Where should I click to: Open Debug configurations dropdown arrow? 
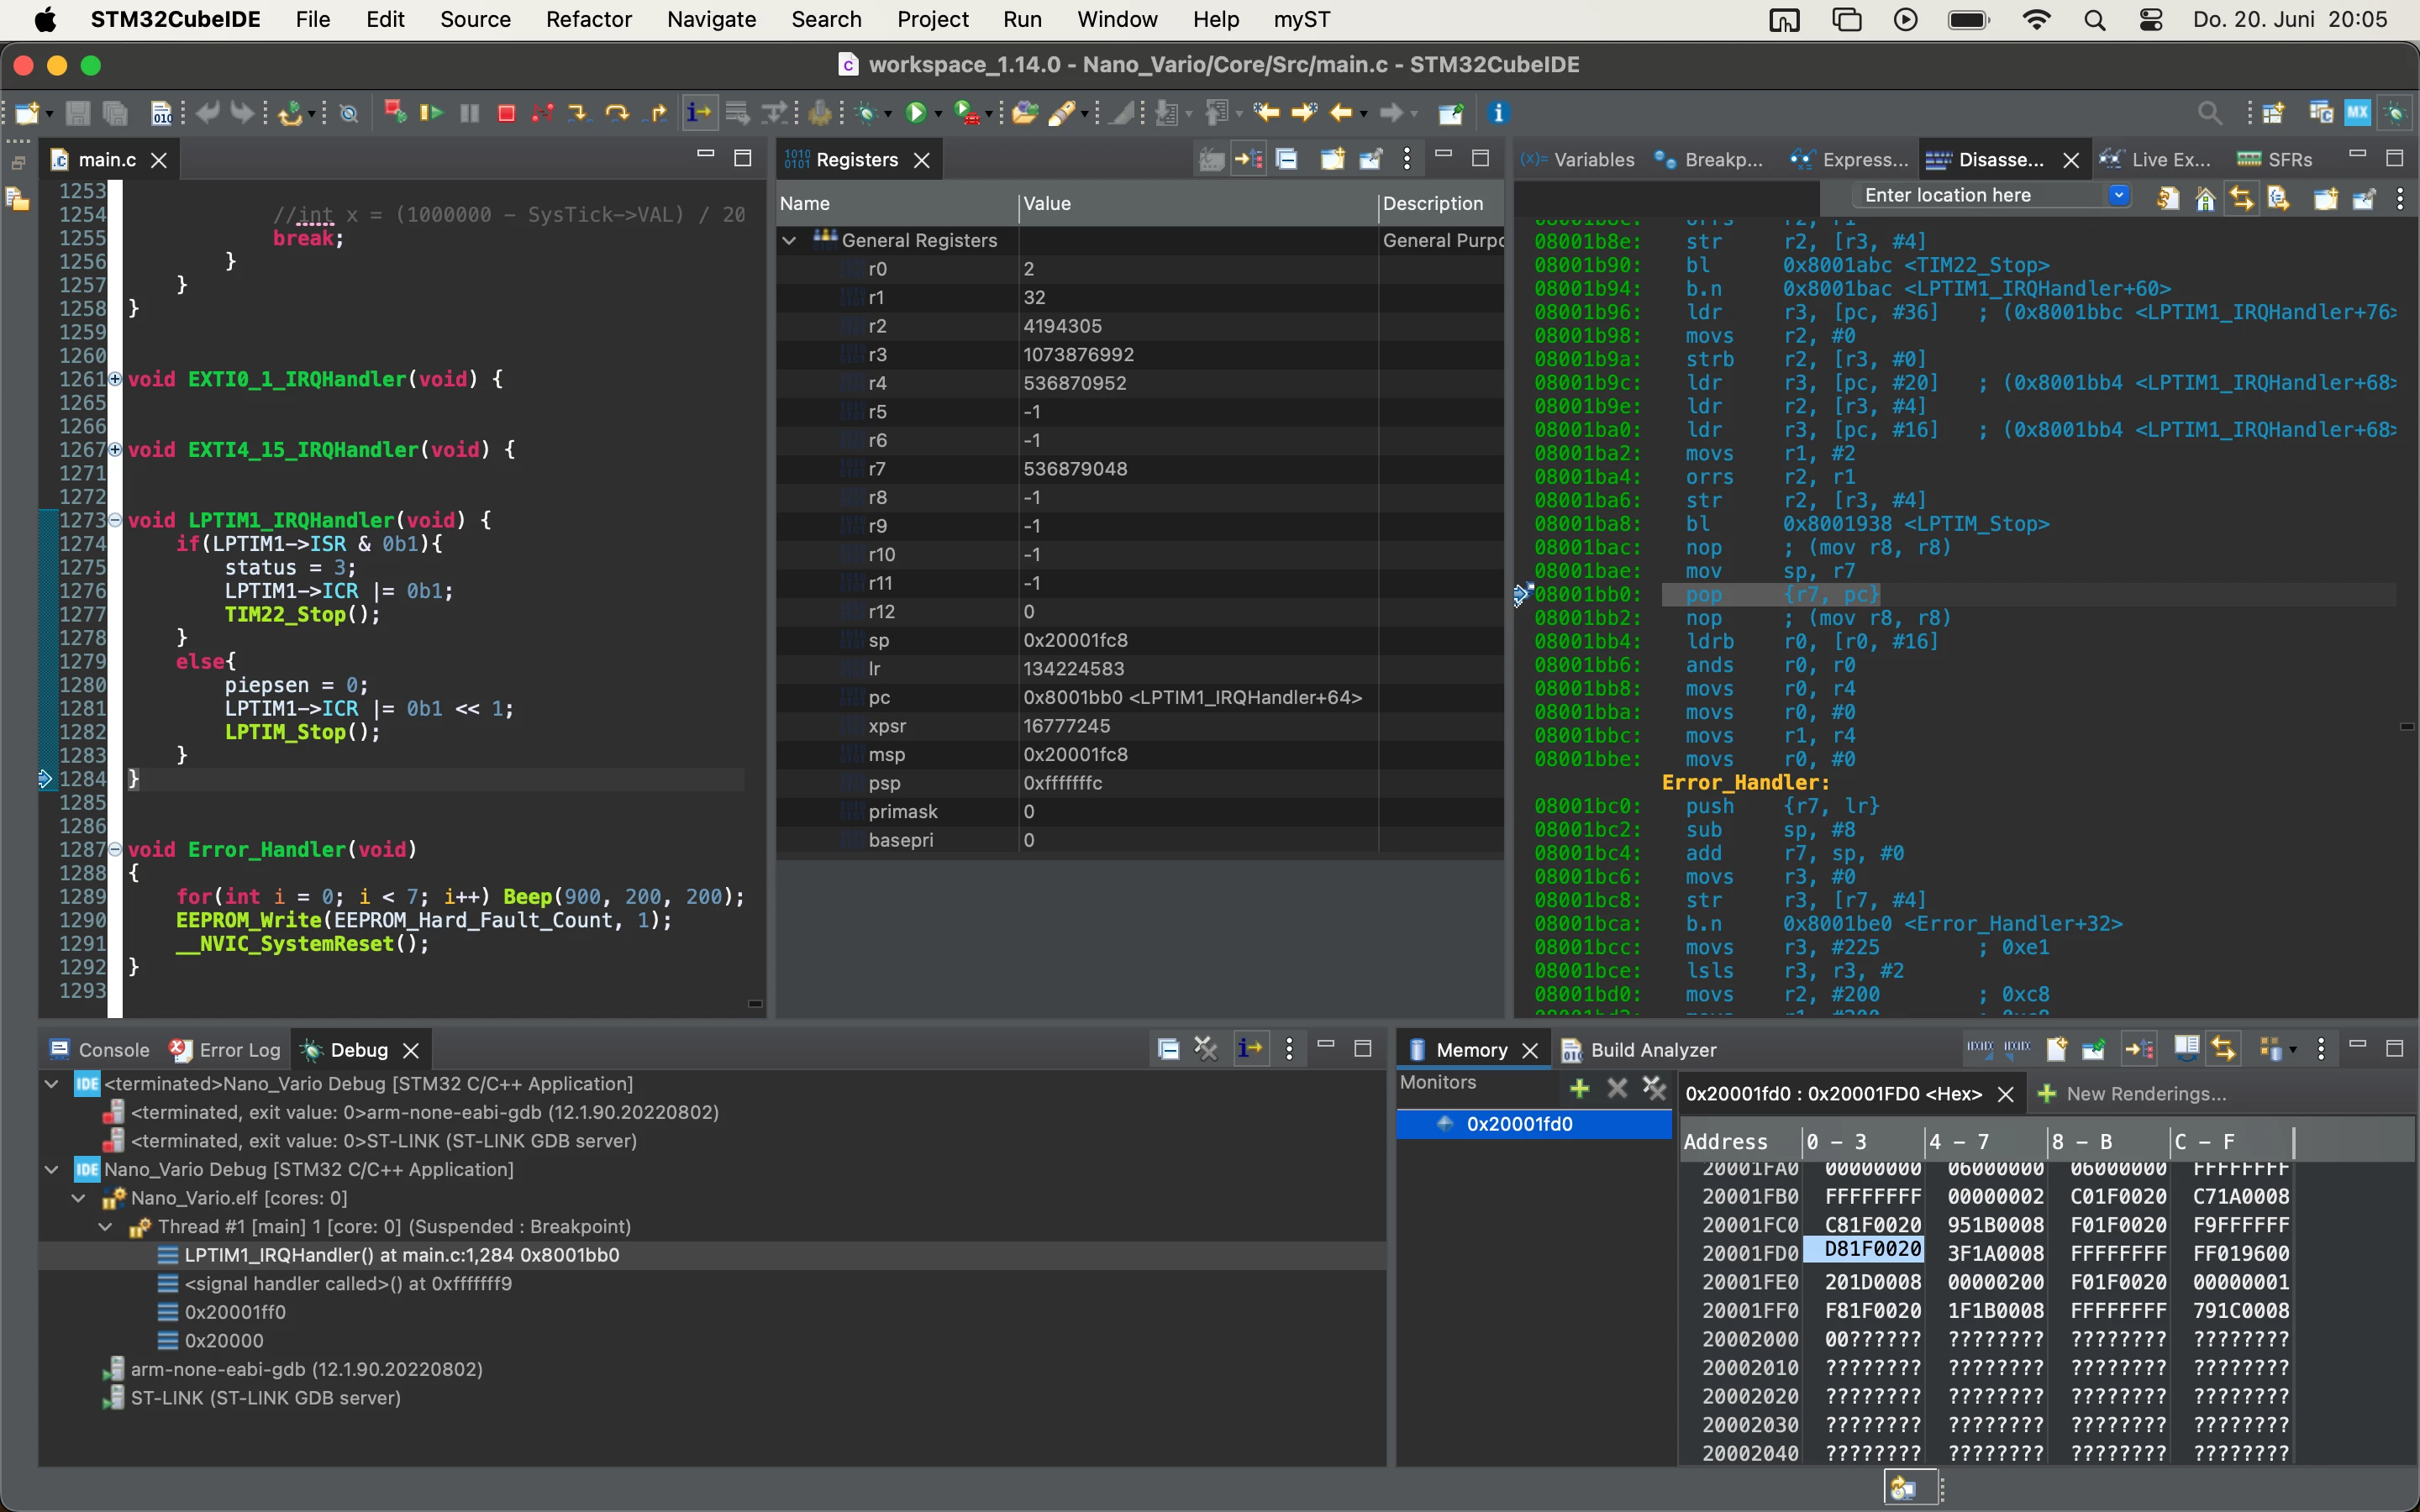888,114
